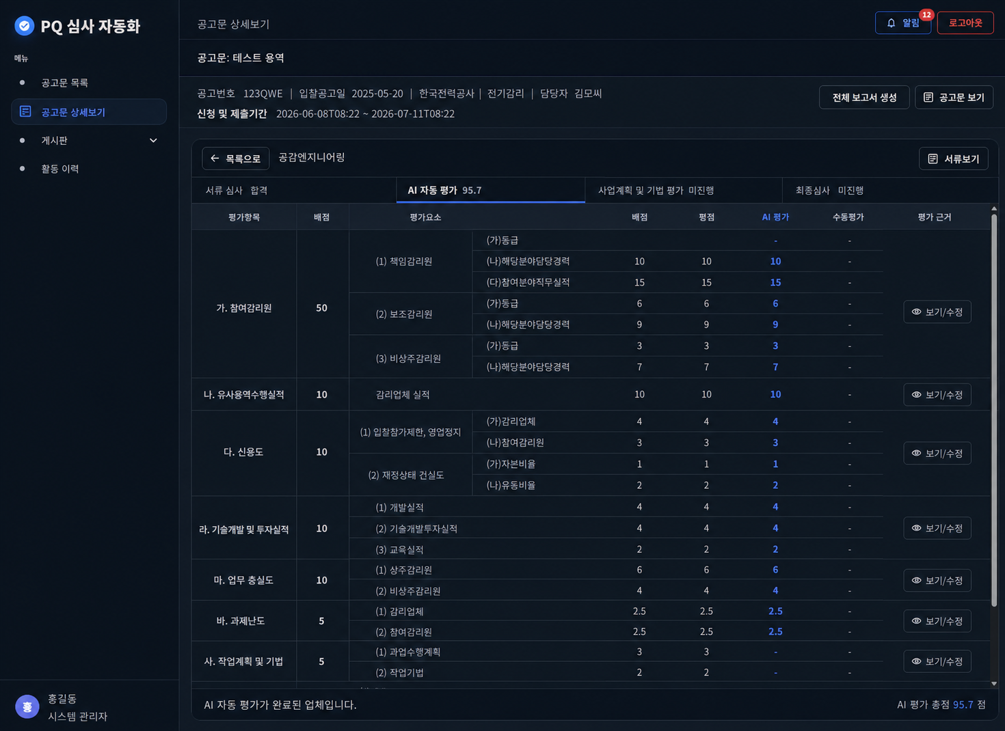Click the scrollbar up arrow
Image resolution: width=1005 pixels, height=731 pixels.
coord(994,209)
